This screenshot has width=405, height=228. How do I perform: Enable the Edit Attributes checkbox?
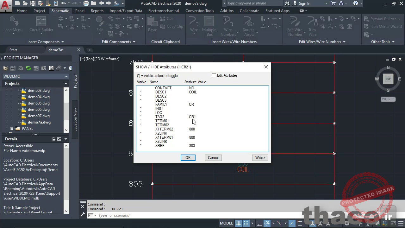(x=214, y=75)
